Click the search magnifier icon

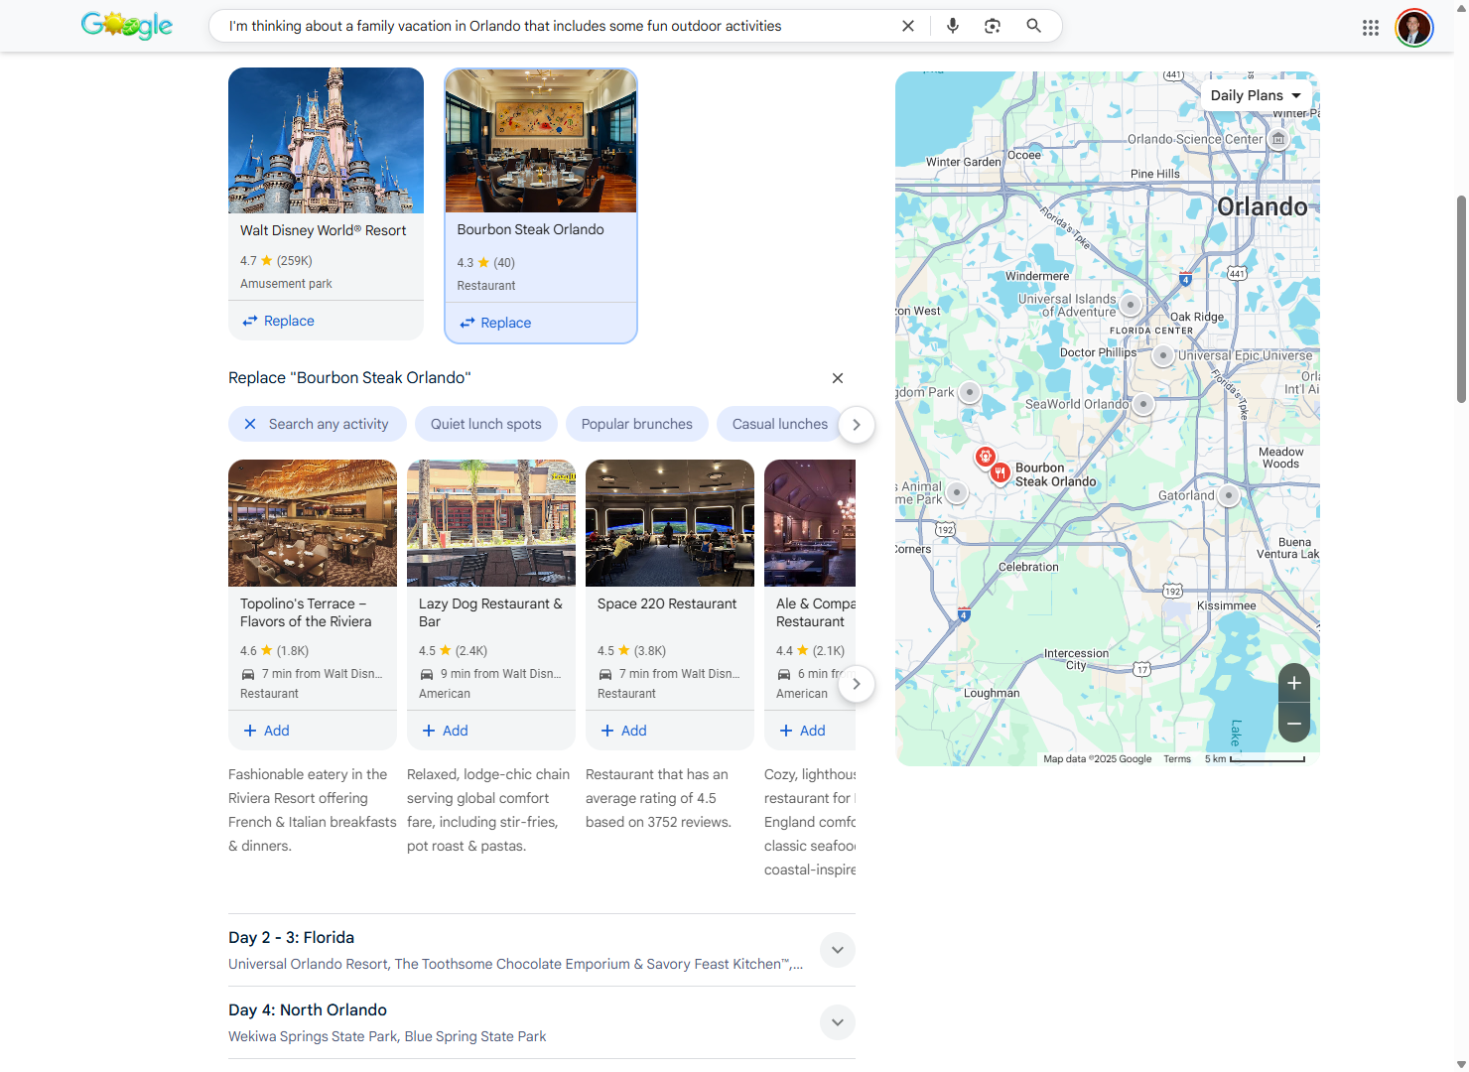1033,25
